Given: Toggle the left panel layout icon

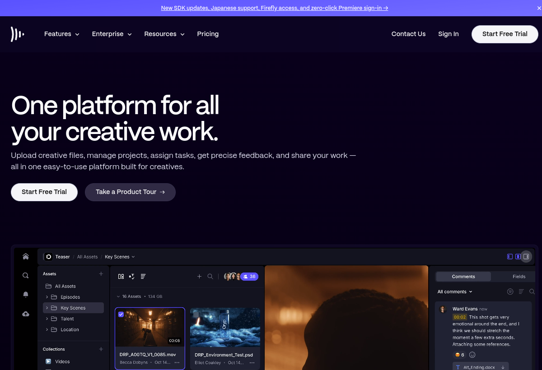Looking at the screenshot, I should click(x=510, y=256).
